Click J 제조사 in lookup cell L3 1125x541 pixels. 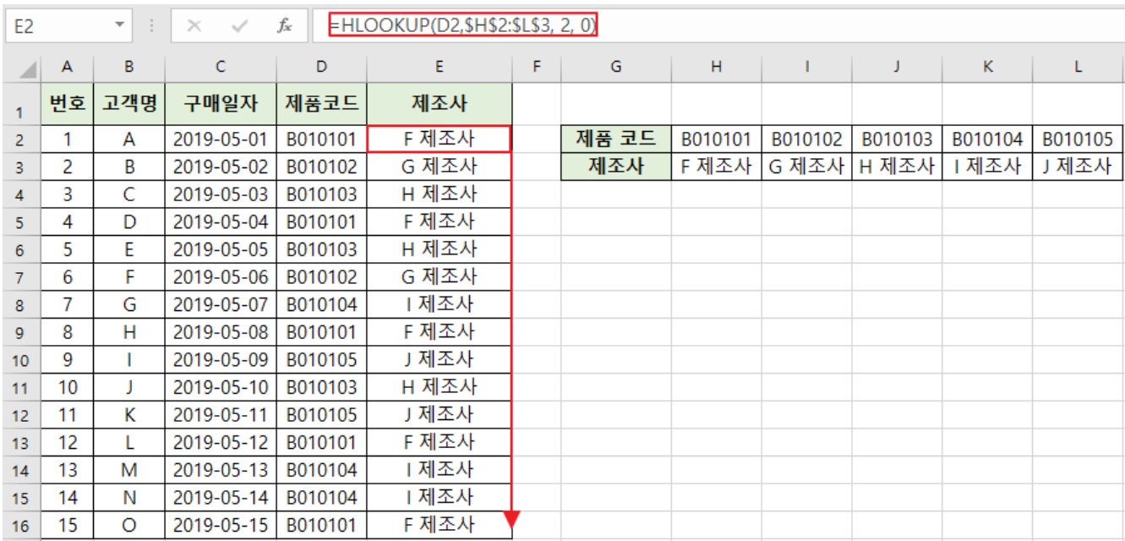pos(1078,167)
